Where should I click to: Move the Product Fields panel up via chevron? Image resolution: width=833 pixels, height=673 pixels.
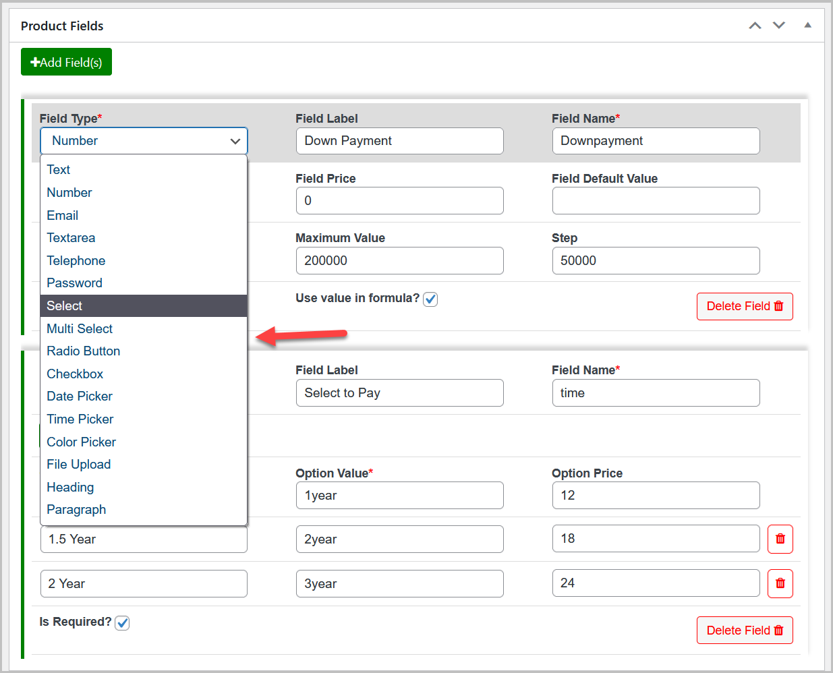point(755,25)
